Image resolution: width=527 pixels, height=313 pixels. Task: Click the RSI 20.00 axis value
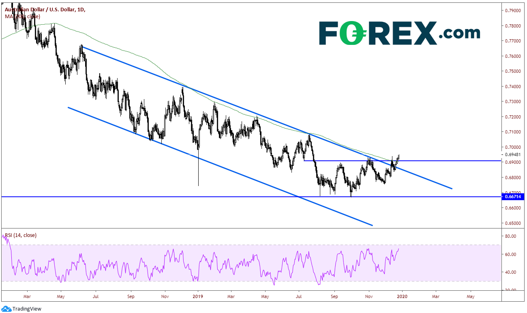511,290
